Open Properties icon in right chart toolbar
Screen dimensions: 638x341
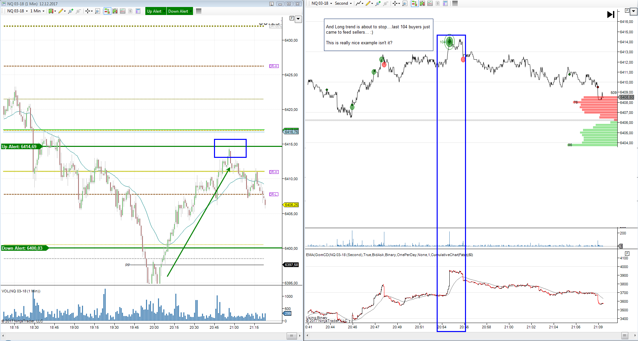point(445,3)
